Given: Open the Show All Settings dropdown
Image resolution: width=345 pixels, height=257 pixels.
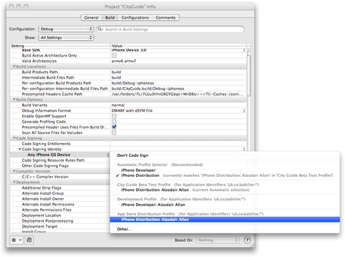Looking at the screenshot, I should (66, 37).
